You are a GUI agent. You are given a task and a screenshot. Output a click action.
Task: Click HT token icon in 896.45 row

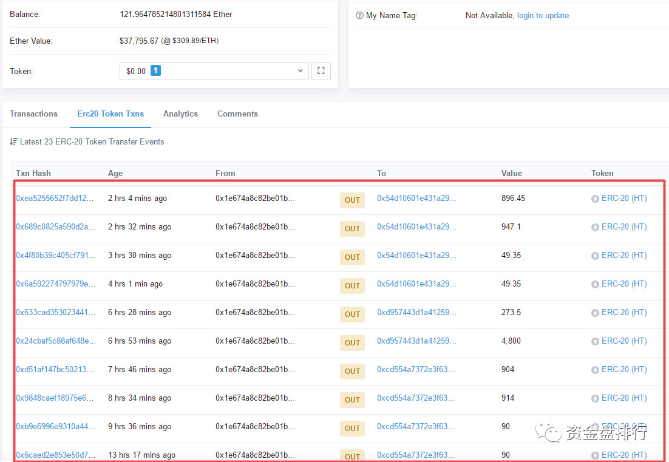(595, 199)
